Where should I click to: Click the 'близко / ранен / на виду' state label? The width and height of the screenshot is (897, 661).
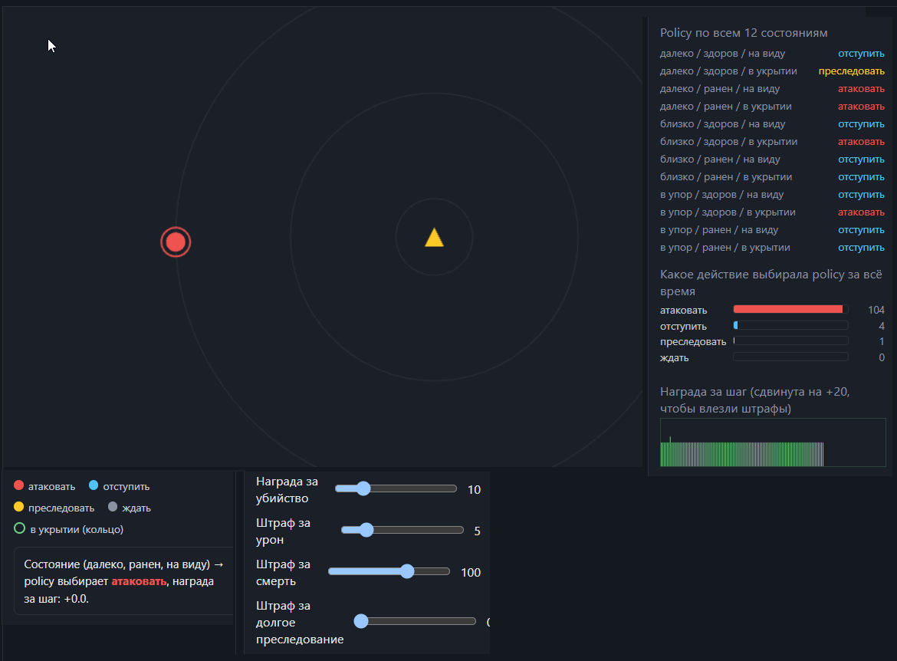coord(720,159)
